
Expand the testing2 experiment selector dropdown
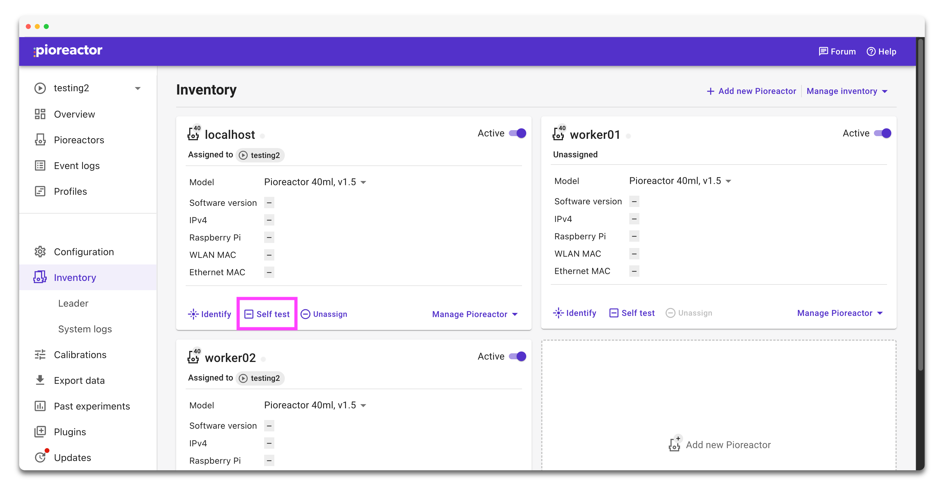[x=137, y=88]
